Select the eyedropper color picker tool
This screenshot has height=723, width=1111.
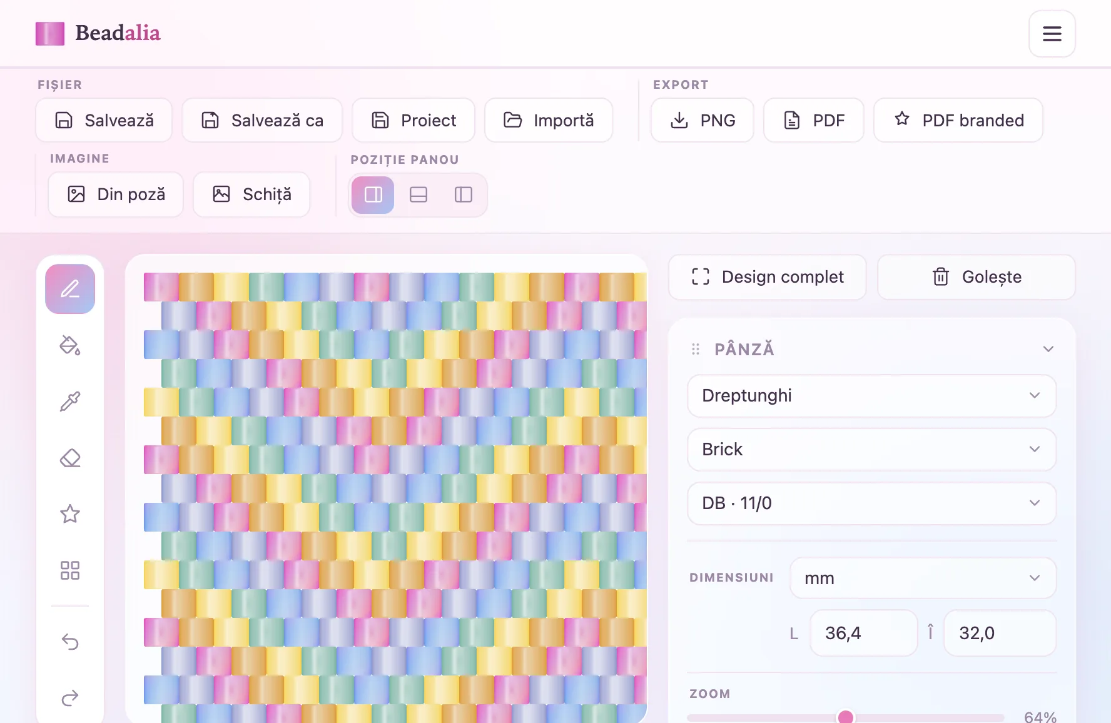[x=70, y=402]
